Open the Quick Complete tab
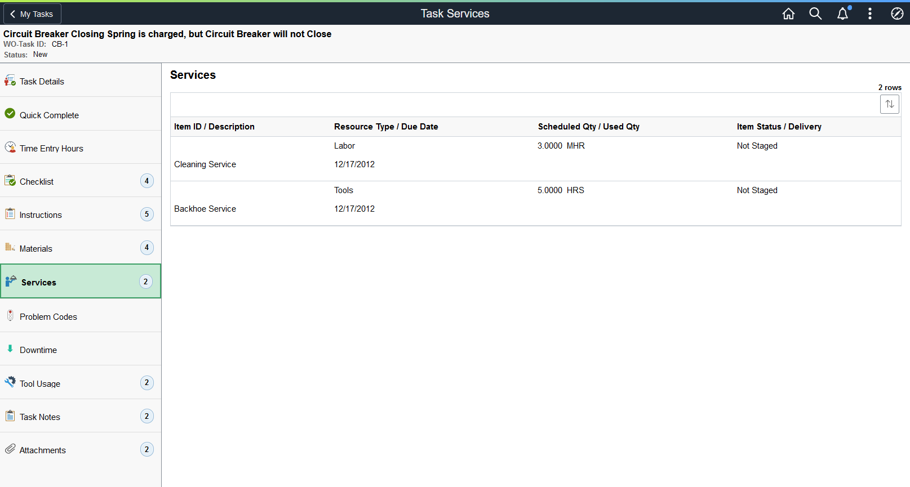 (x=81, y=114)
